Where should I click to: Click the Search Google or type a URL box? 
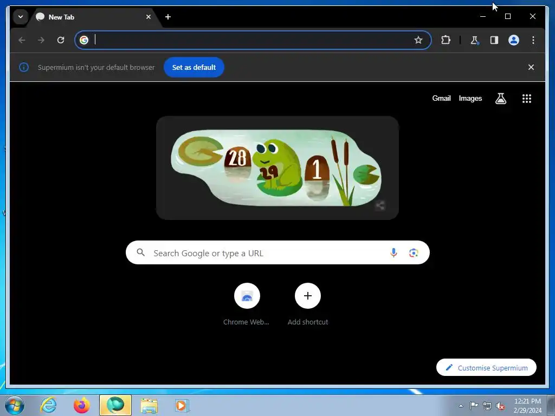(x=277, y=252)
